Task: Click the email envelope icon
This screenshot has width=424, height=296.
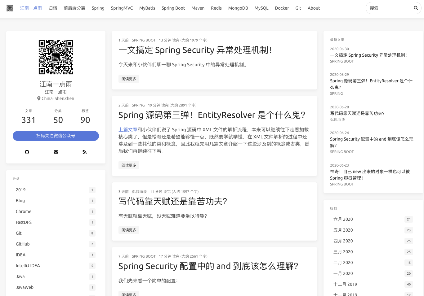Action: 56,152
